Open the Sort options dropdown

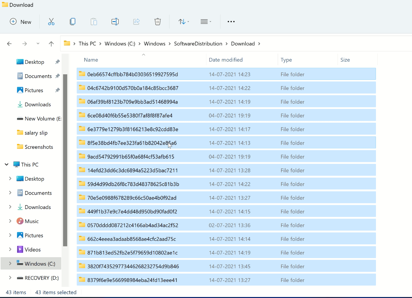point(183,22)
